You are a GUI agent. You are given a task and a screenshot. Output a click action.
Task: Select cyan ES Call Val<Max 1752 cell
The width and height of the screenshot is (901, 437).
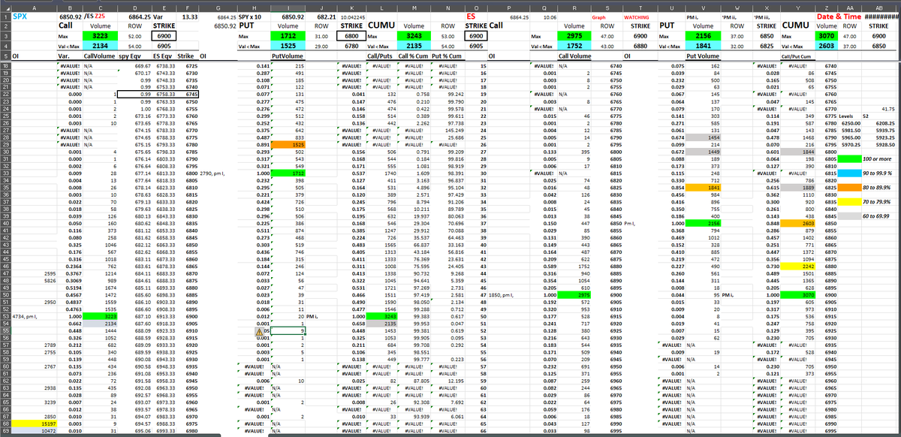574,46
